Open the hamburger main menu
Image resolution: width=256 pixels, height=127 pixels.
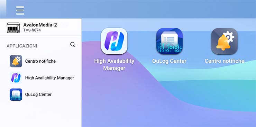[20, 10]
